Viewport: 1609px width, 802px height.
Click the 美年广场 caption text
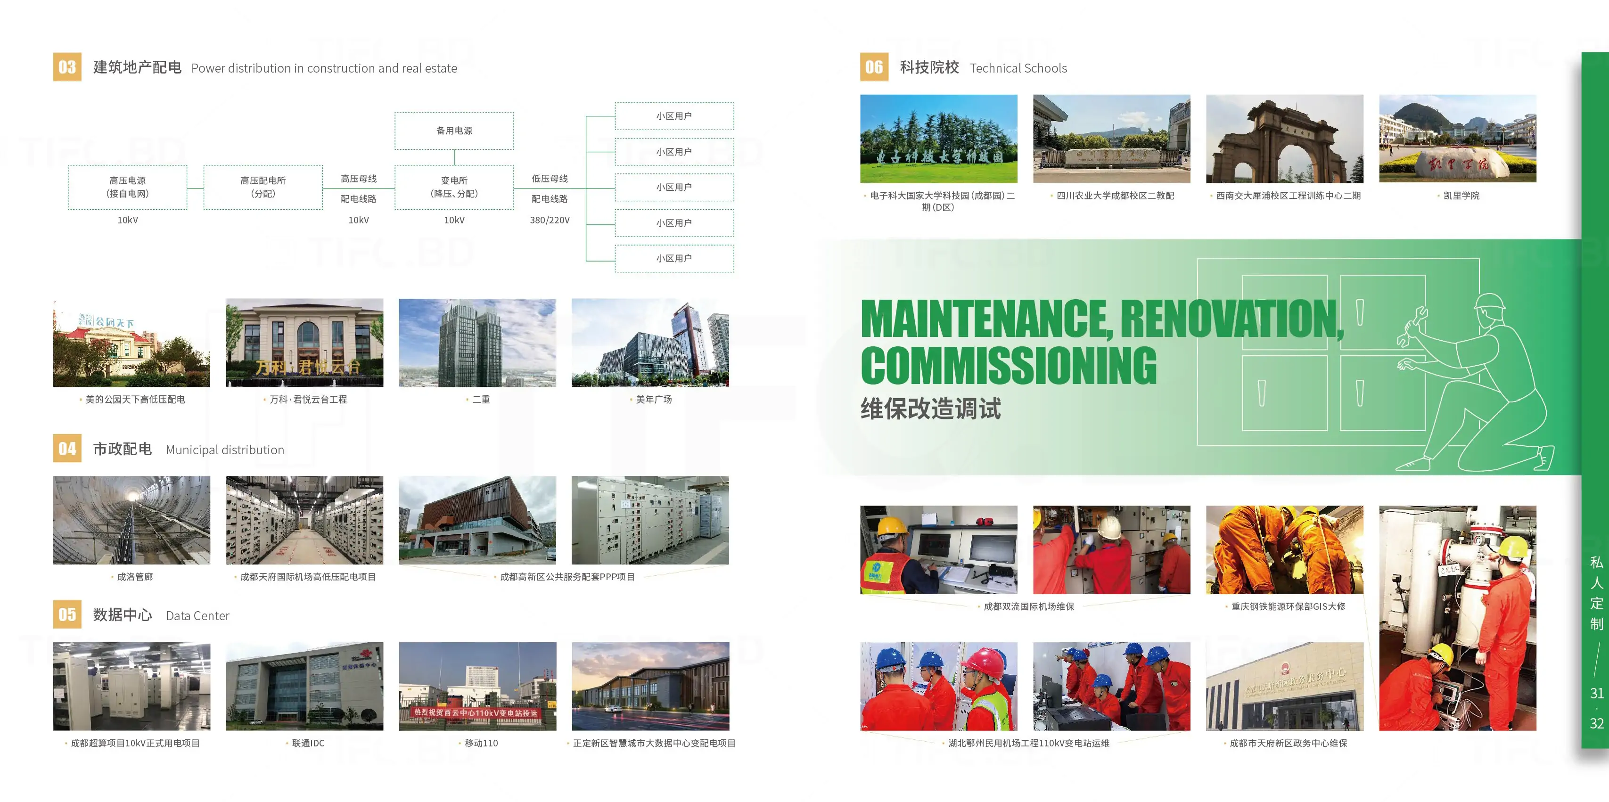(653, 399)
